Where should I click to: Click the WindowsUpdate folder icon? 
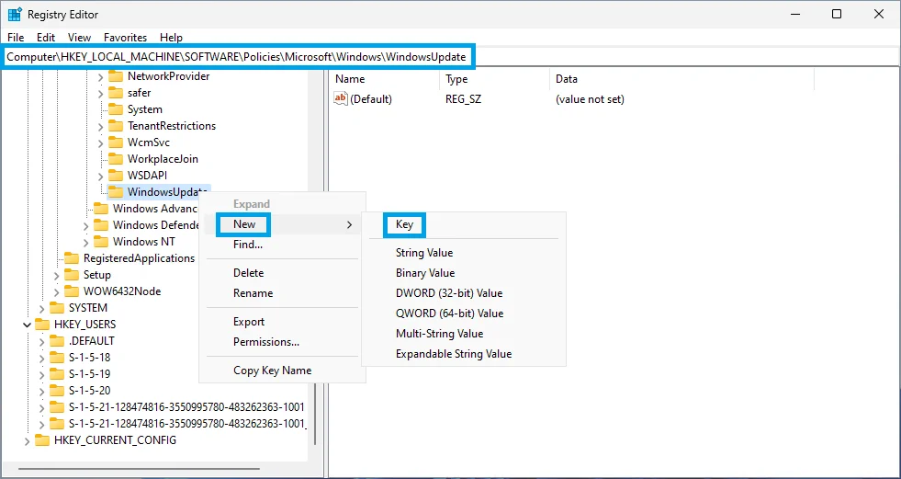coord(116,192)
